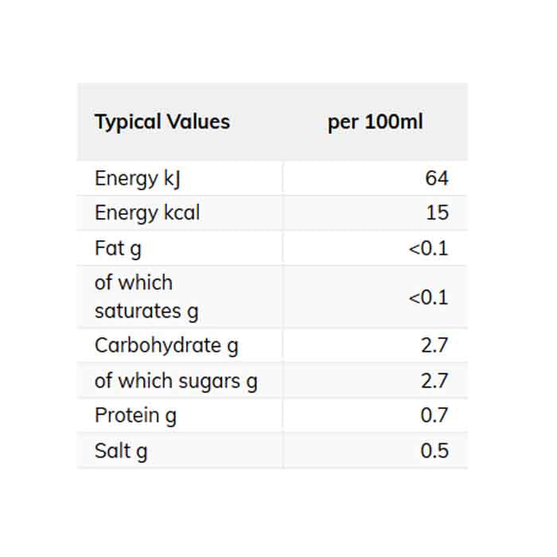Click the Typical Values header
The width and height of the screenshot is (557, 557).
click(162, 122)
